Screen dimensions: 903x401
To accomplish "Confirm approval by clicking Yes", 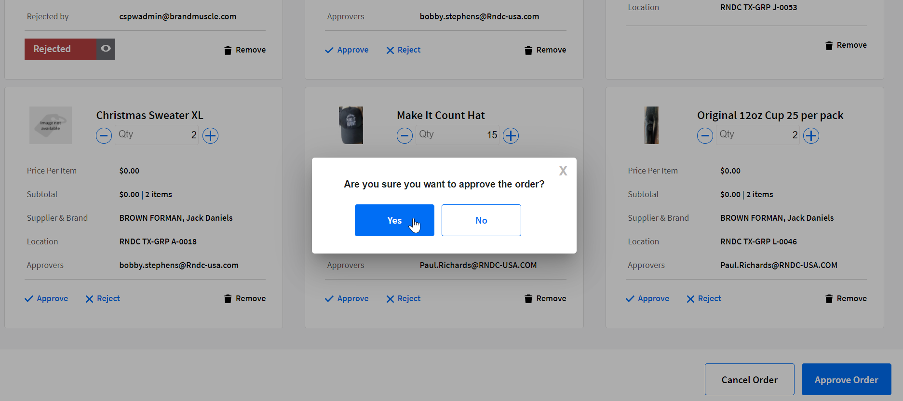I will click(394, 220).
